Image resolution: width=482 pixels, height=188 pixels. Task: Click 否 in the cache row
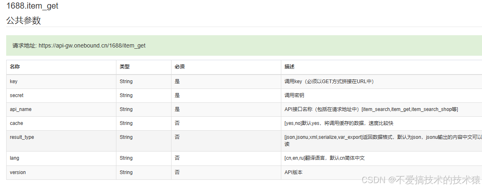177,123
